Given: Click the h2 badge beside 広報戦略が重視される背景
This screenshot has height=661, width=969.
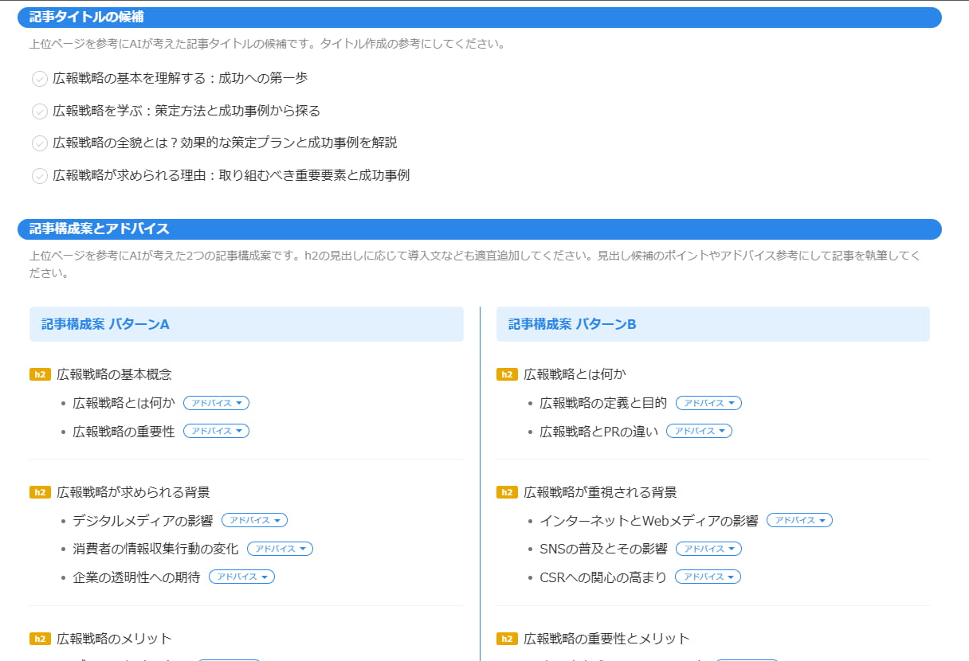Looking at the screenshot, I should click(507, 491).
